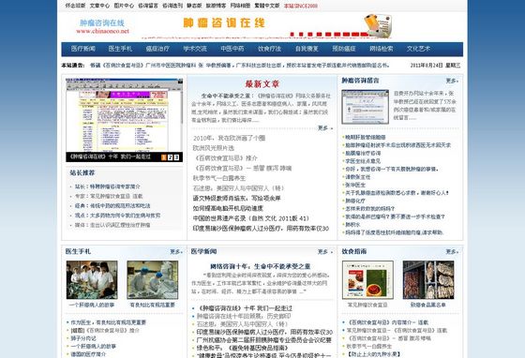Image resolution: width=525 pixels, height=358 pixels.
Task: Click 文章中心 in the top link bar
Action: coord(99,6)
